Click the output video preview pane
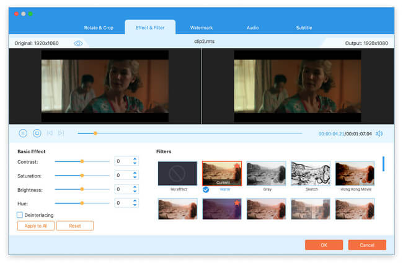This screenshot has height=265, width=403. (x=298, y=86)
